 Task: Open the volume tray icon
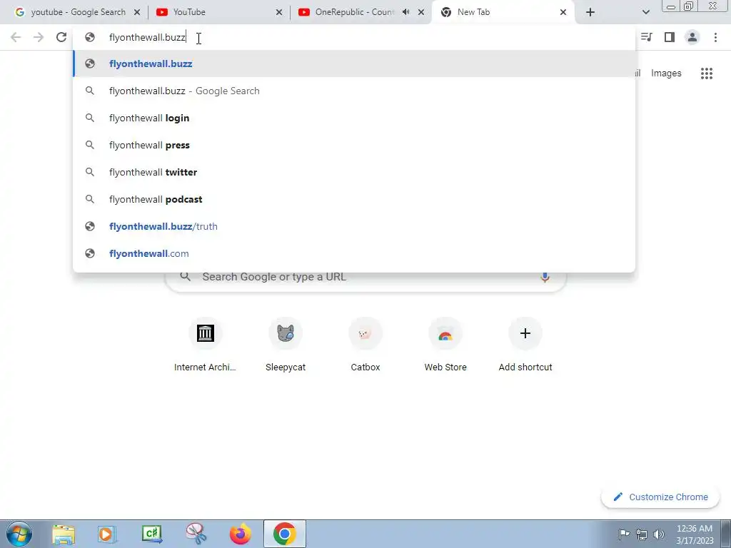659,534
